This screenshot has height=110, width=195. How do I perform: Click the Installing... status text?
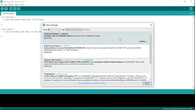[143, 42]
